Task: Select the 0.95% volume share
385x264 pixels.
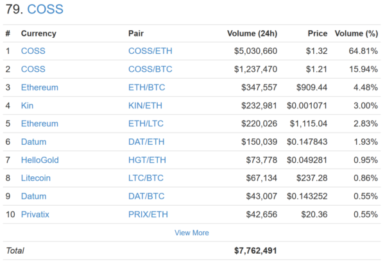Action: pyautogui.click(x=366, y=160)
